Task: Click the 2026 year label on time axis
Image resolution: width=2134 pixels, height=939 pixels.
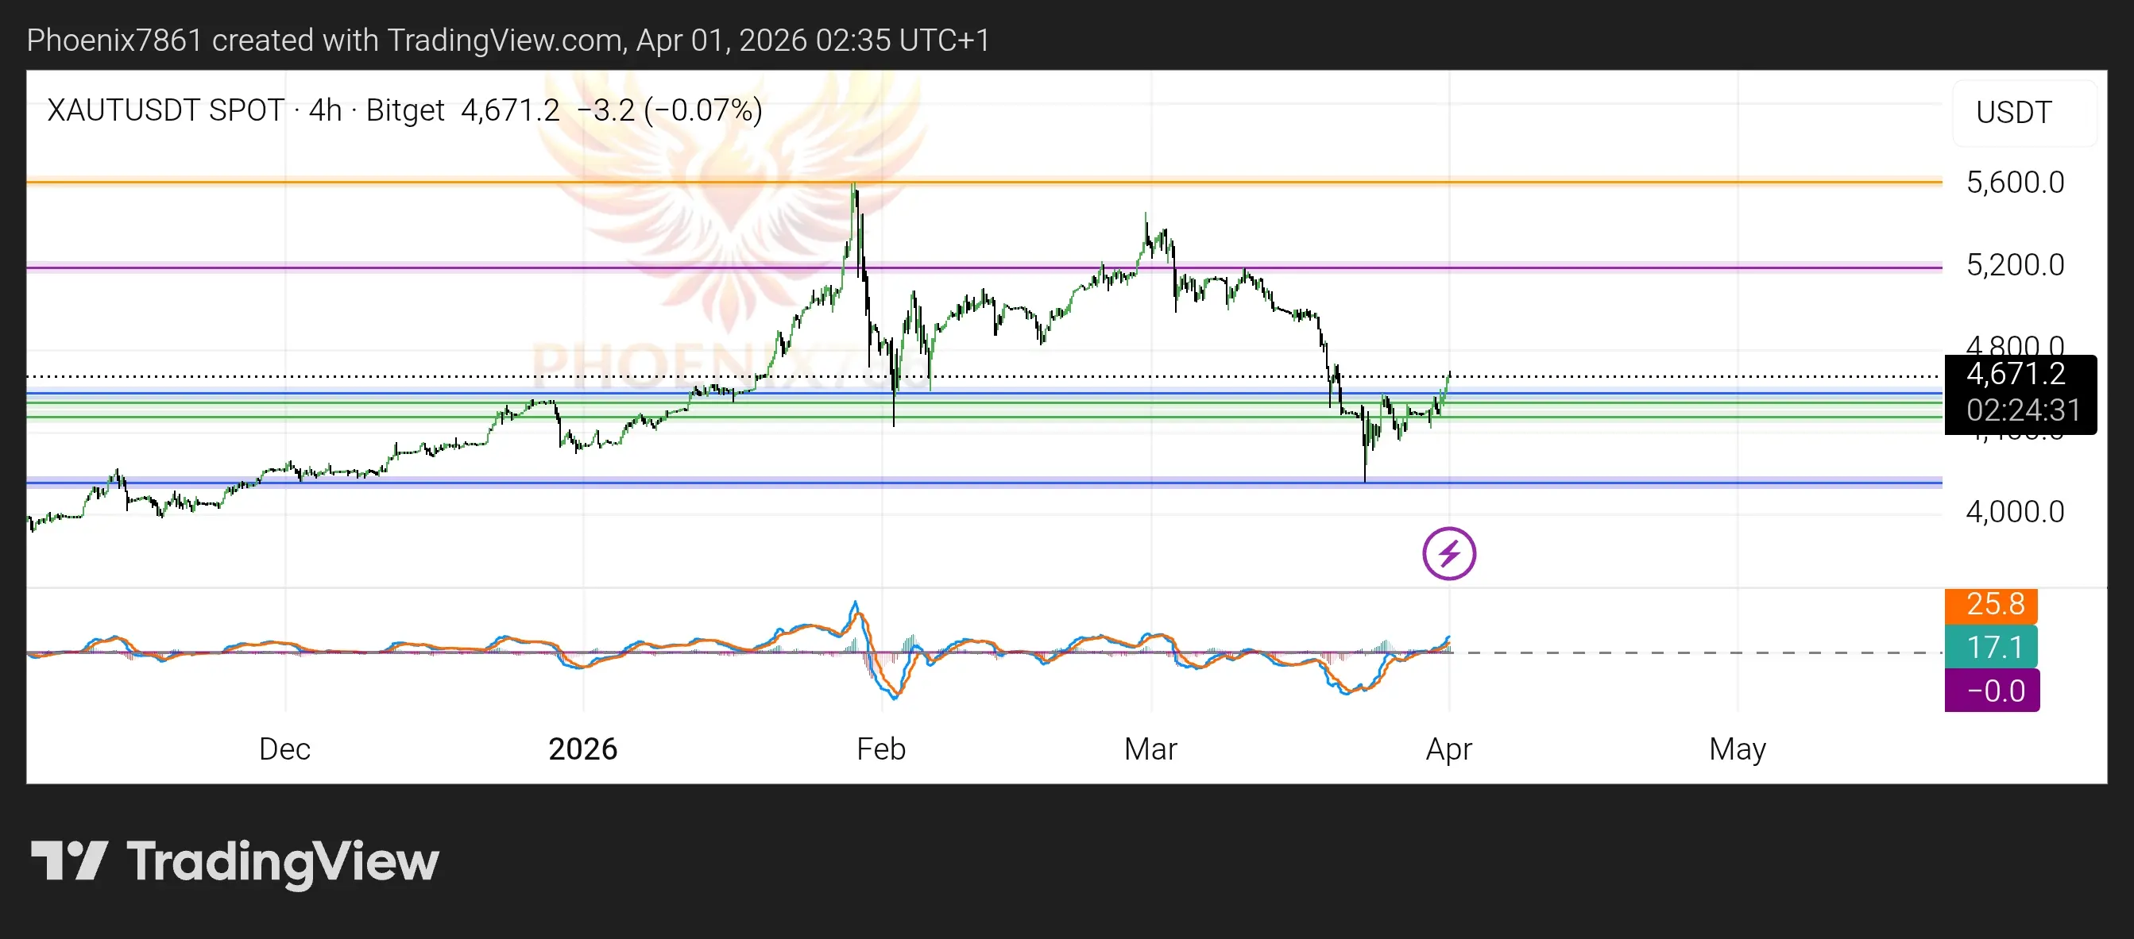Action: pyautogui.click(x=582, y=749)
